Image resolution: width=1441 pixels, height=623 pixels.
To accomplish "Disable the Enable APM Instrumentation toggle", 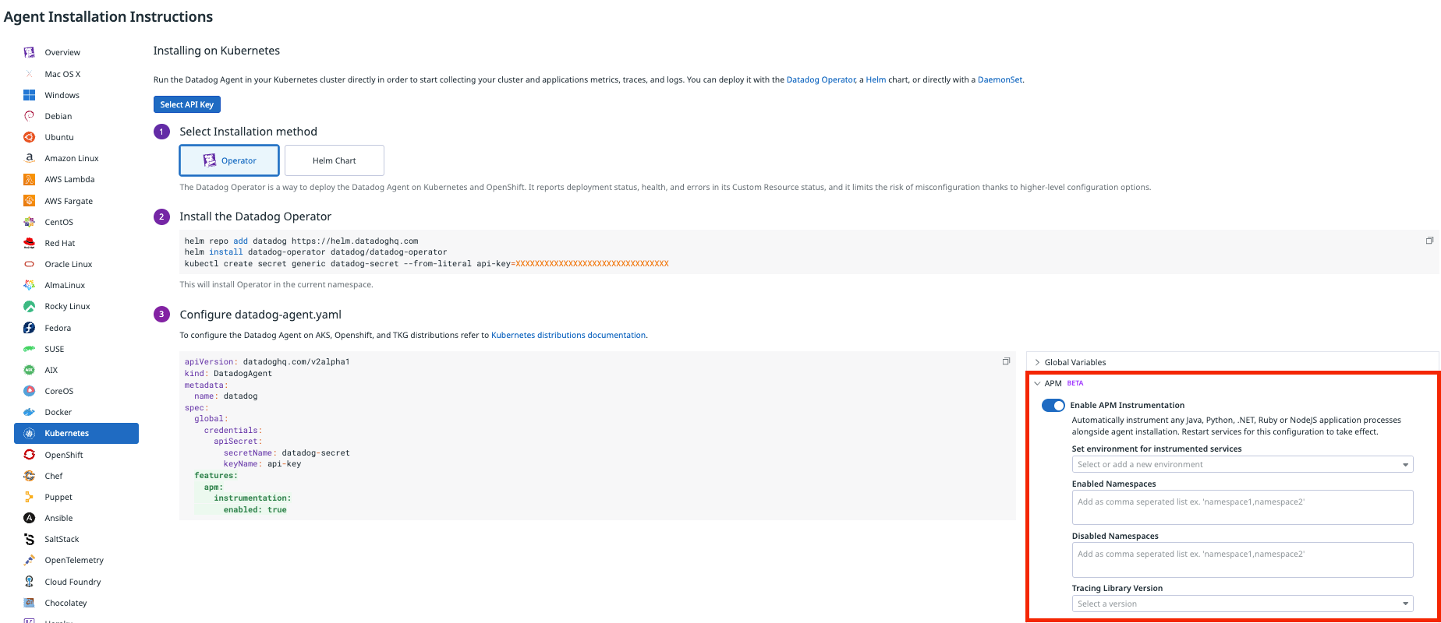I will click(x=1053, y=405).
